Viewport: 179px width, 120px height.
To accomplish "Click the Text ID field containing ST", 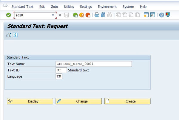I will [61, 70].
